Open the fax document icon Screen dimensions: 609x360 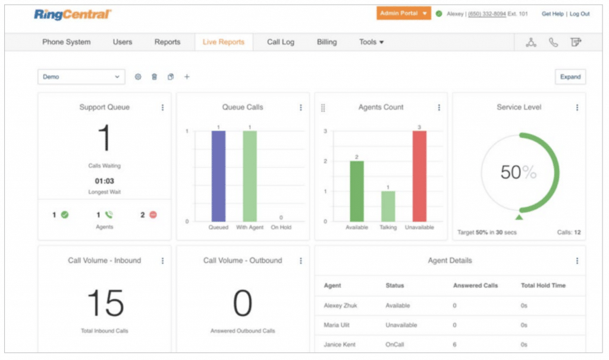[575, 42]
